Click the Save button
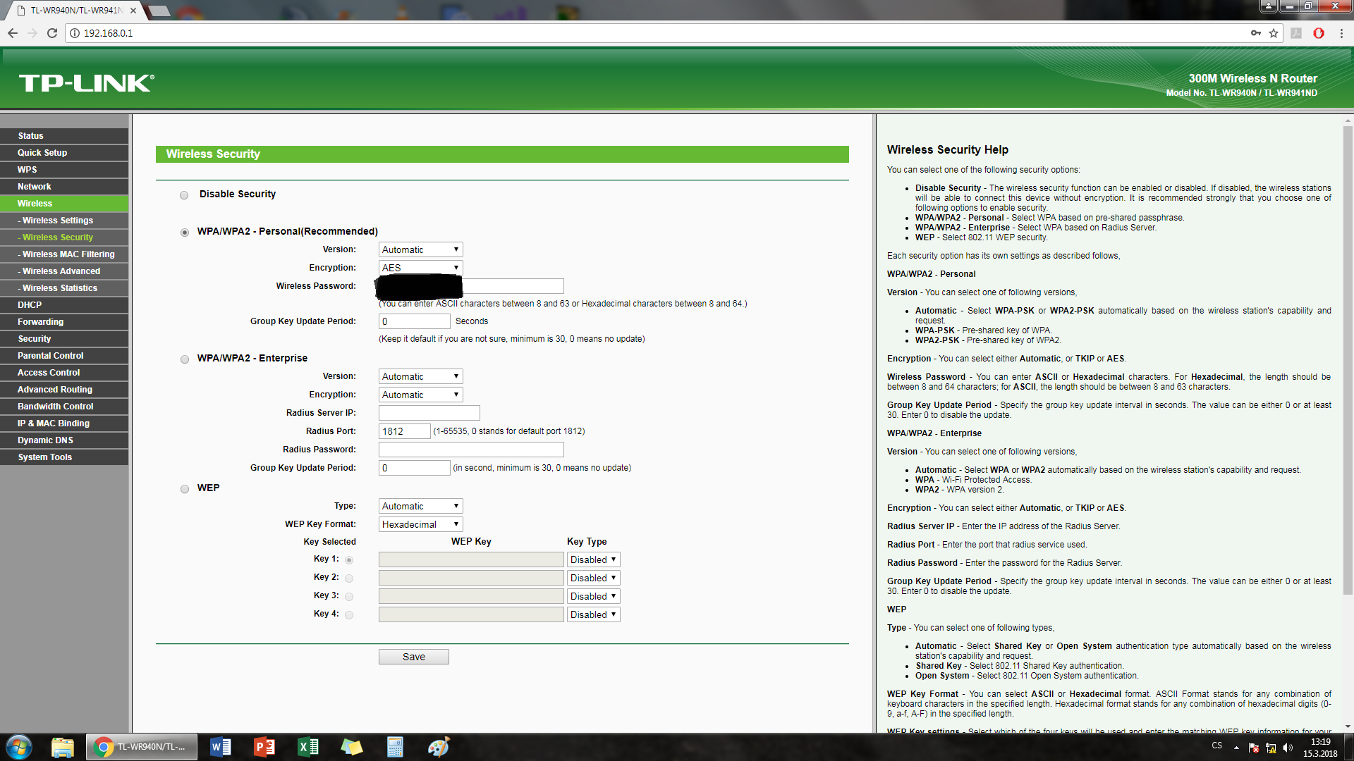Screen dimensions: 1354x761 tap(413, 657)
